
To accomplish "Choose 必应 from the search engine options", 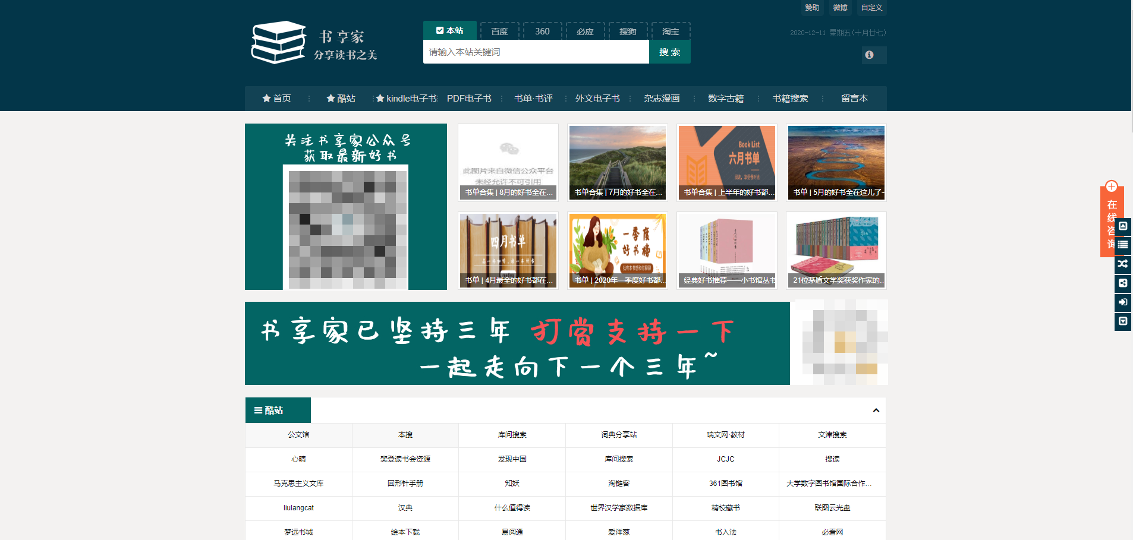I will click(x=585, y=31).
